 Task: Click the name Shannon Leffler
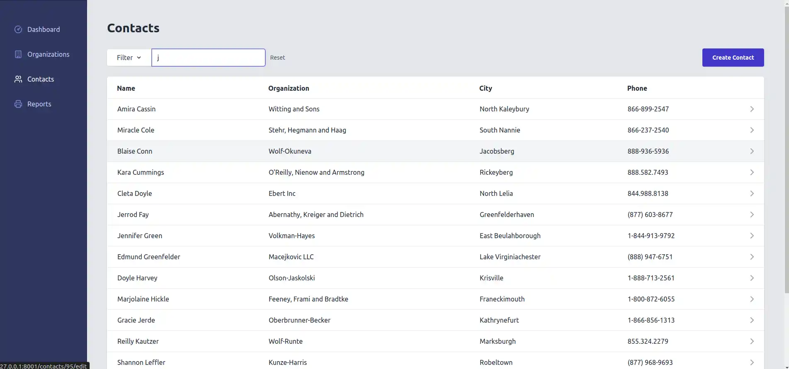click(x=141, y=362)
